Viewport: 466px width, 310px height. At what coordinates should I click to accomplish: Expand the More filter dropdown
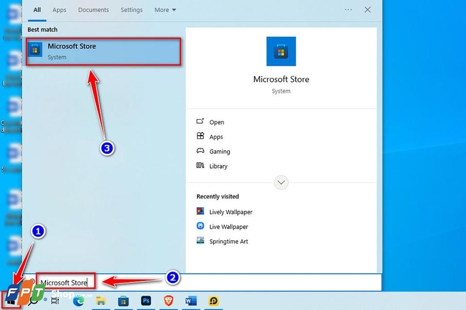165,10
